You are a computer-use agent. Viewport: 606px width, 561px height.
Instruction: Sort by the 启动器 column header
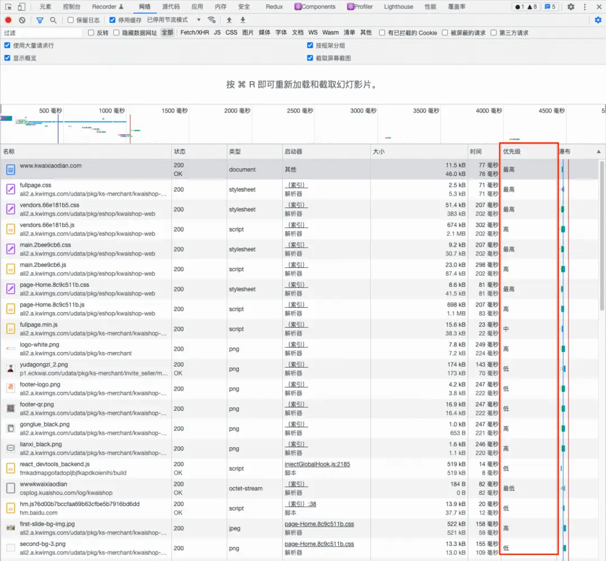coord(326,151)
